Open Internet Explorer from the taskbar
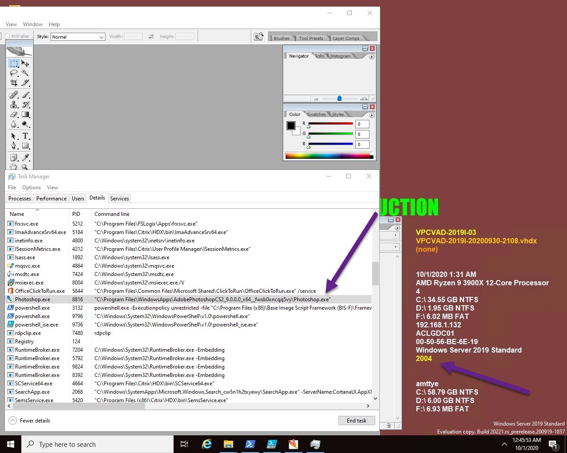This screenshot has width=567, height=453. pyautogui.click(x=207, y=444)
